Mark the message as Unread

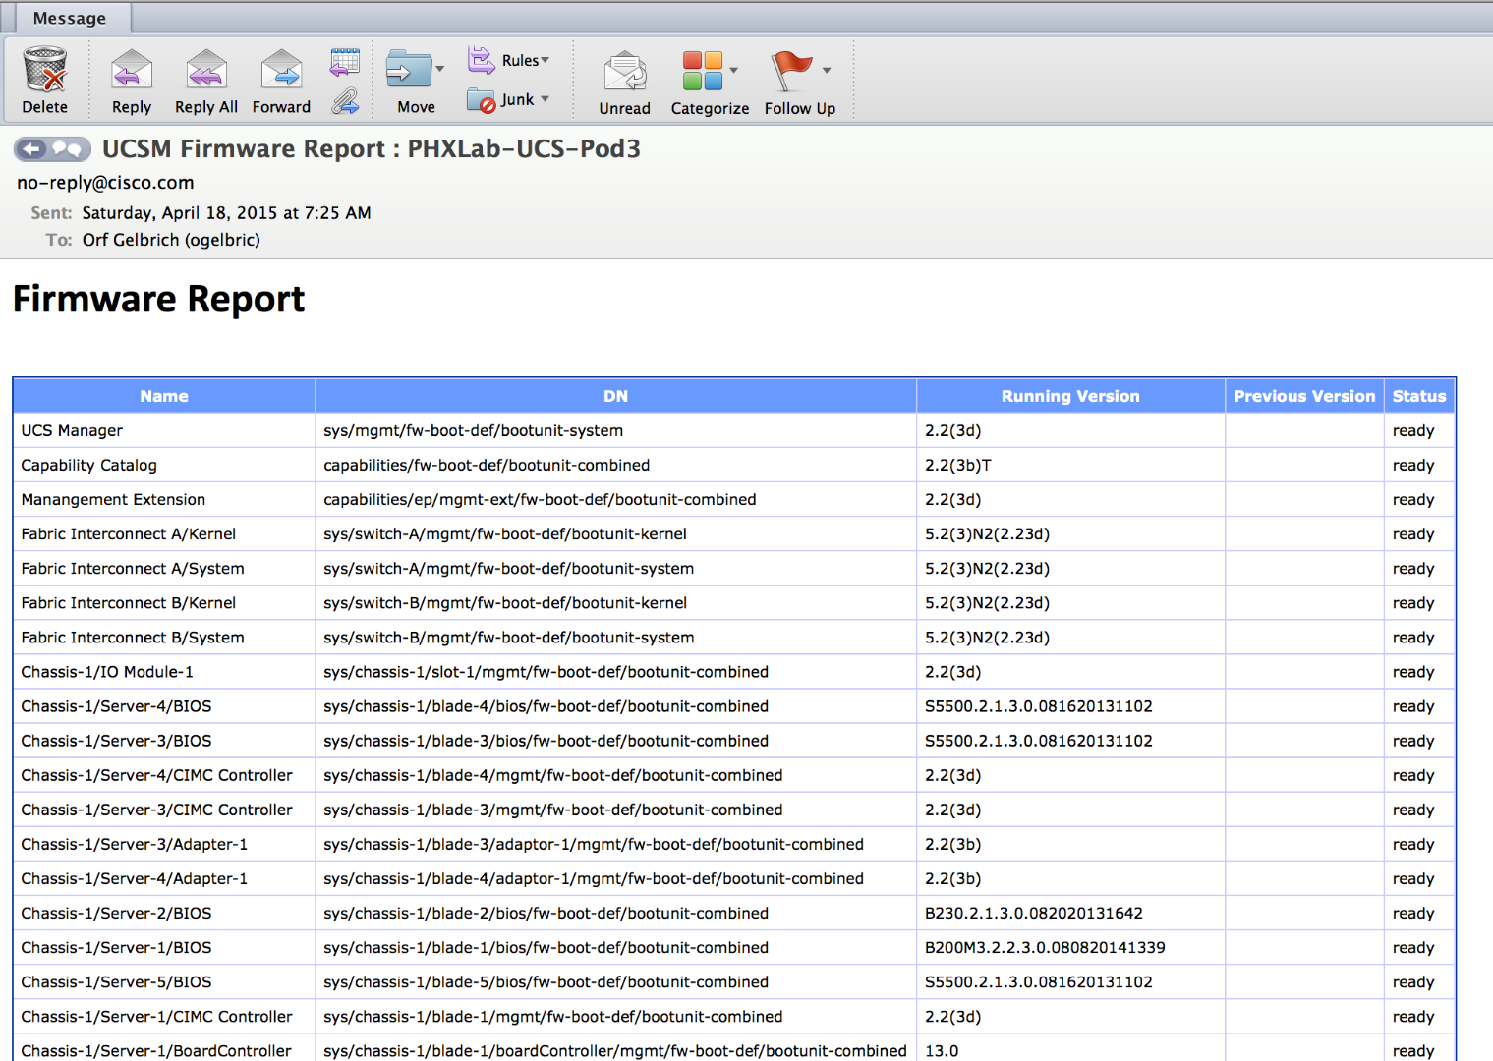point(625,83)
